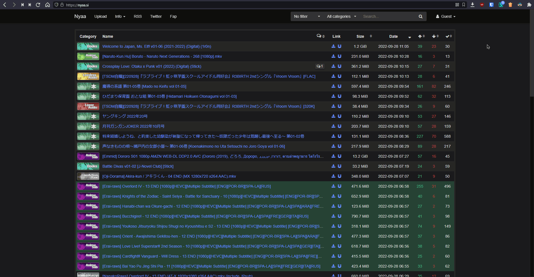Click Live Action Raw category icon
Screen dimensions: 534x277
88,176
